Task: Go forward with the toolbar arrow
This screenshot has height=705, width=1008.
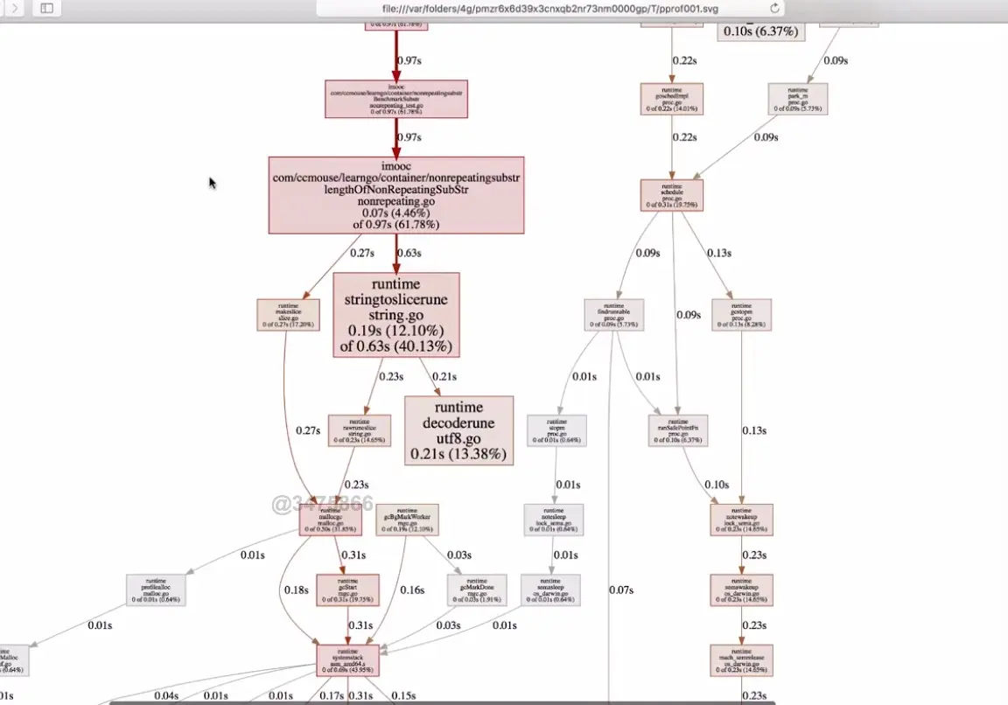Action: 15,9
